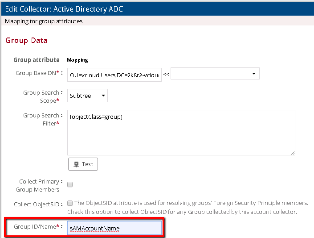Click the Group Search Scope label
This screenshot has height=238, width=314.
(41, 96)
